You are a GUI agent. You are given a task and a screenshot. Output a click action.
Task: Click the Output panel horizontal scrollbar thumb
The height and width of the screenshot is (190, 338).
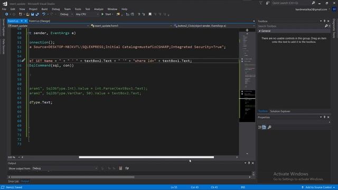click(x=72, y=177)
